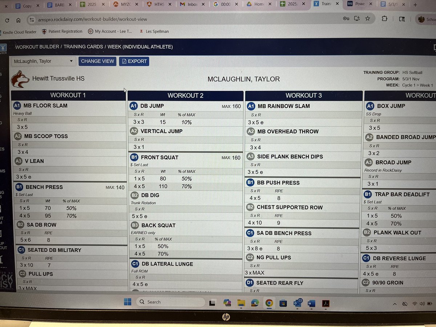The image size is (436, 327).
Task: Click the CHANGE VIEW button
Action: click(97, 61)
